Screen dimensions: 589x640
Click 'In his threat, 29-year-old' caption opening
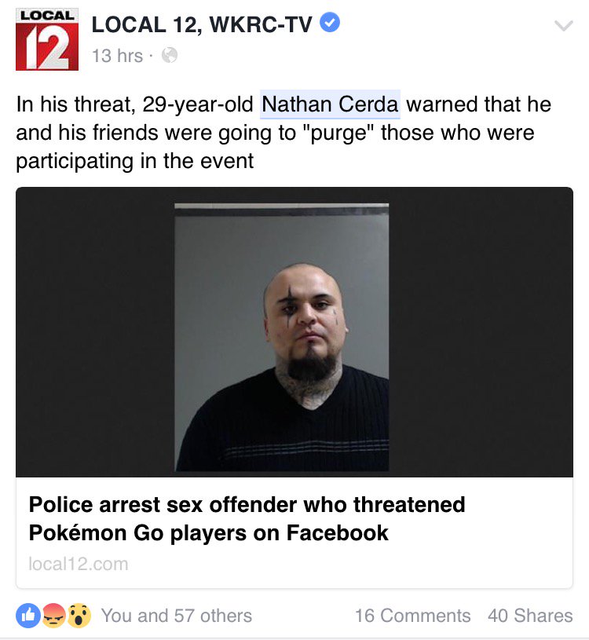click(135, 104)
